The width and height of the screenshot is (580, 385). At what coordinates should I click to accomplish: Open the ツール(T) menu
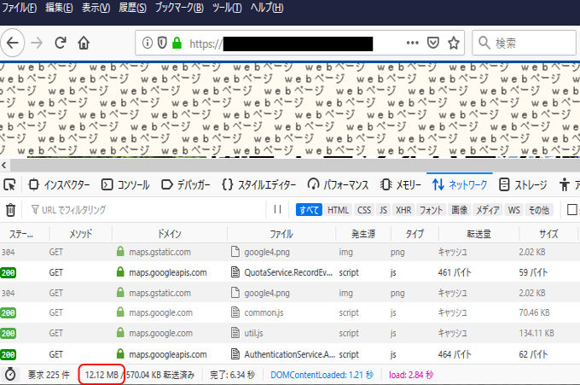point(227,8)
